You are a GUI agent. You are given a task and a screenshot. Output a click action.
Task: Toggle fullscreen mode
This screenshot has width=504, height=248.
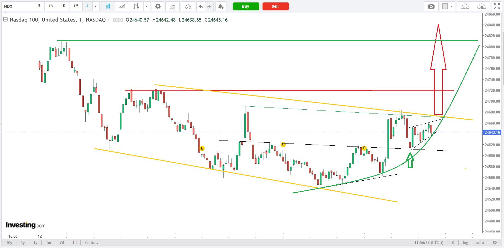(x=497, y=6)
